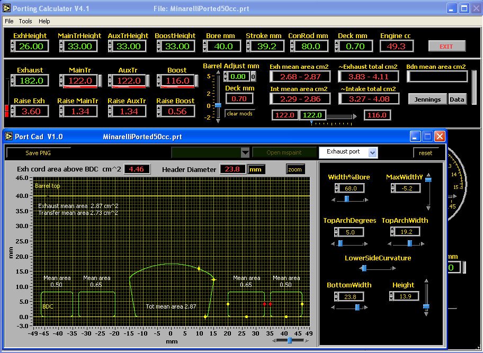
Task: Click the Width%Bore value field
Action: (351, 188)
